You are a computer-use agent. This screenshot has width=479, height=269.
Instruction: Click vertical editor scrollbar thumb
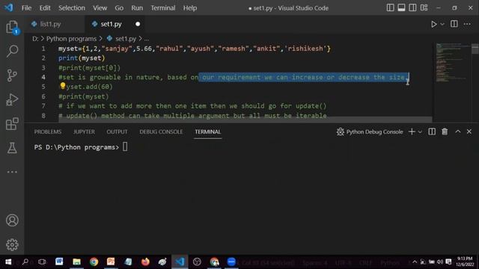(x=475, y=49)
